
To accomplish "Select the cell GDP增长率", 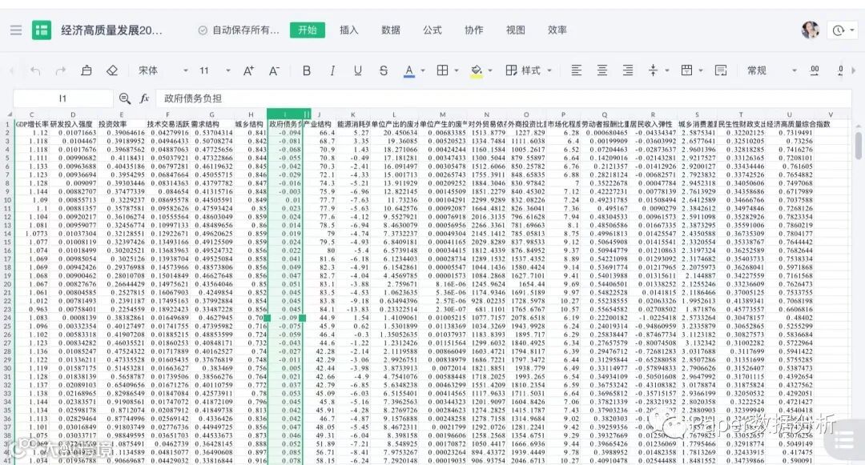I will [x=32, y=124].
